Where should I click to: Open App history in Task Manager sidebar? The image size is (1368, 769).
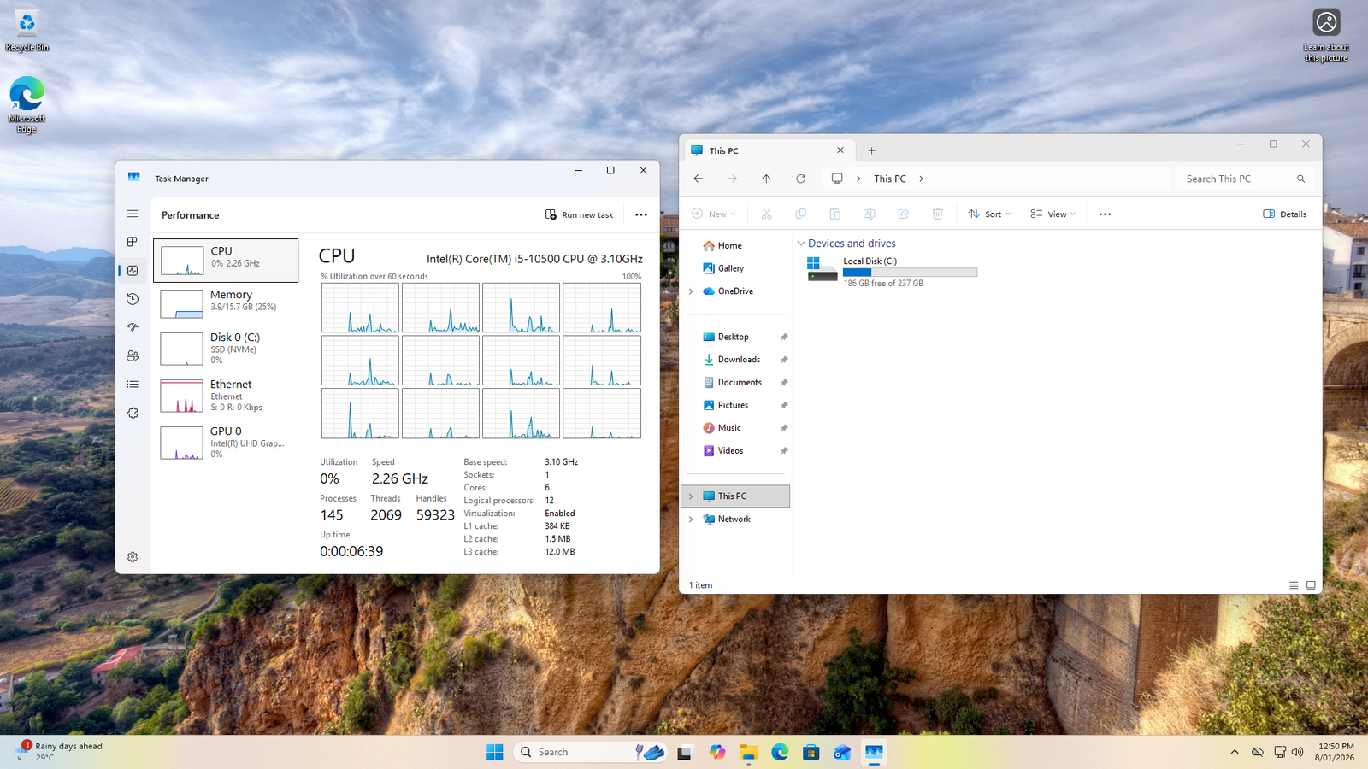(133, 299)
